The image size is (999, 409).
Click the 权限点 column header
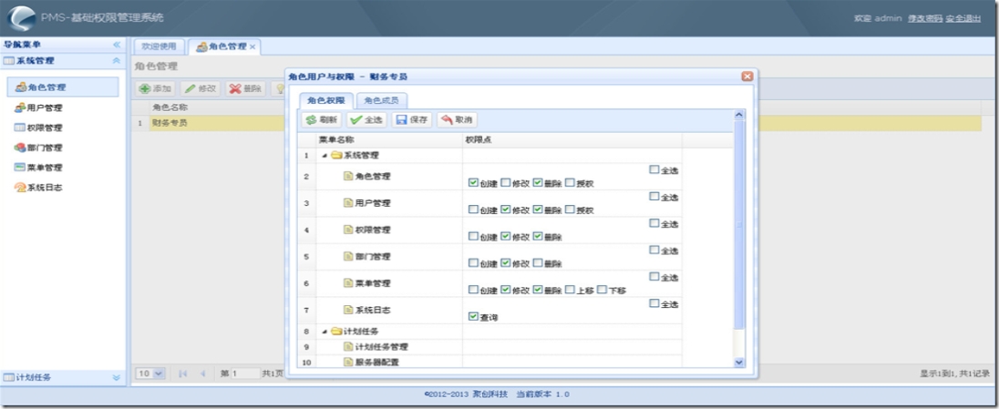(572, 139)
